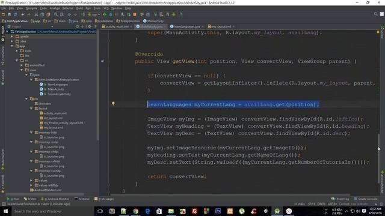Open the Event Log
Screen dimensions: 385x216
340,199
